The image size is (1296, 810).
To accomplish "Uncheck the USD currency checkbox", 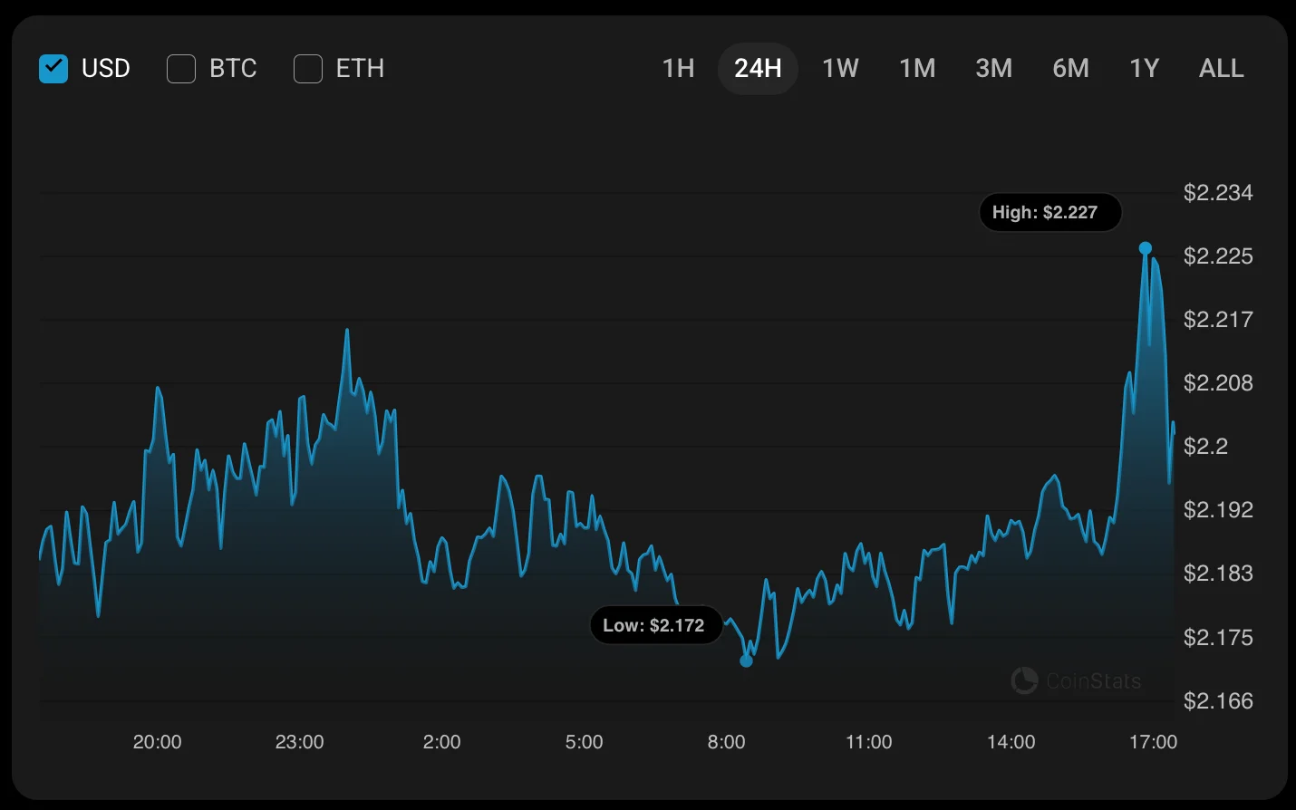I will click(x=53, y=69).
